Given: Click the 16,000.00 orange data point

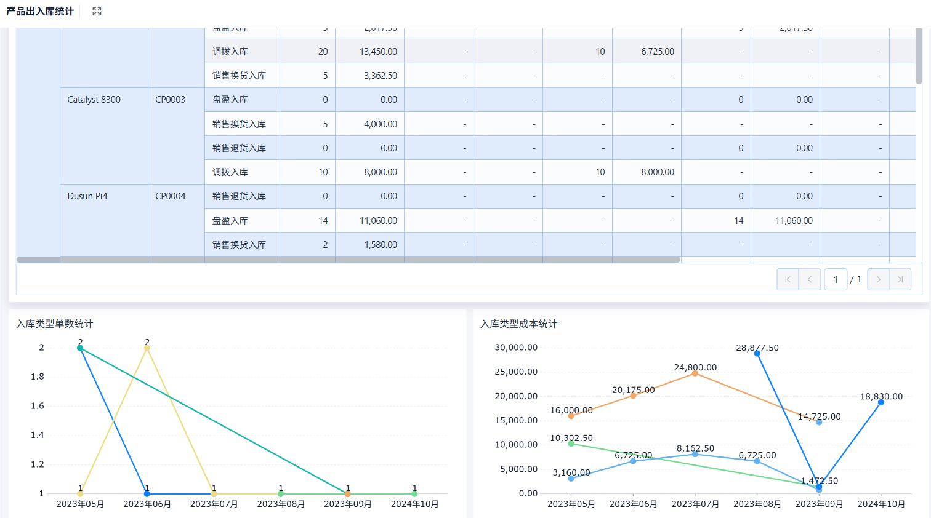Looking at the screenshot, I should click(x=571, y=416).
